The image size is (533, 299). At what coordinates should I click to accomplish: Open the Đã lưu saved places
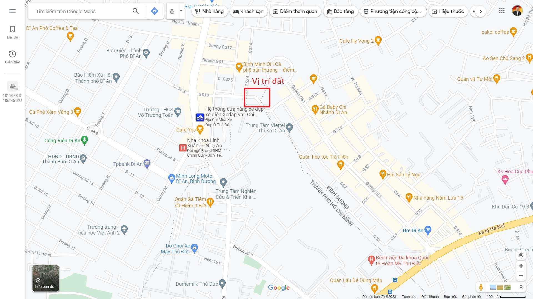coord(12,32)
